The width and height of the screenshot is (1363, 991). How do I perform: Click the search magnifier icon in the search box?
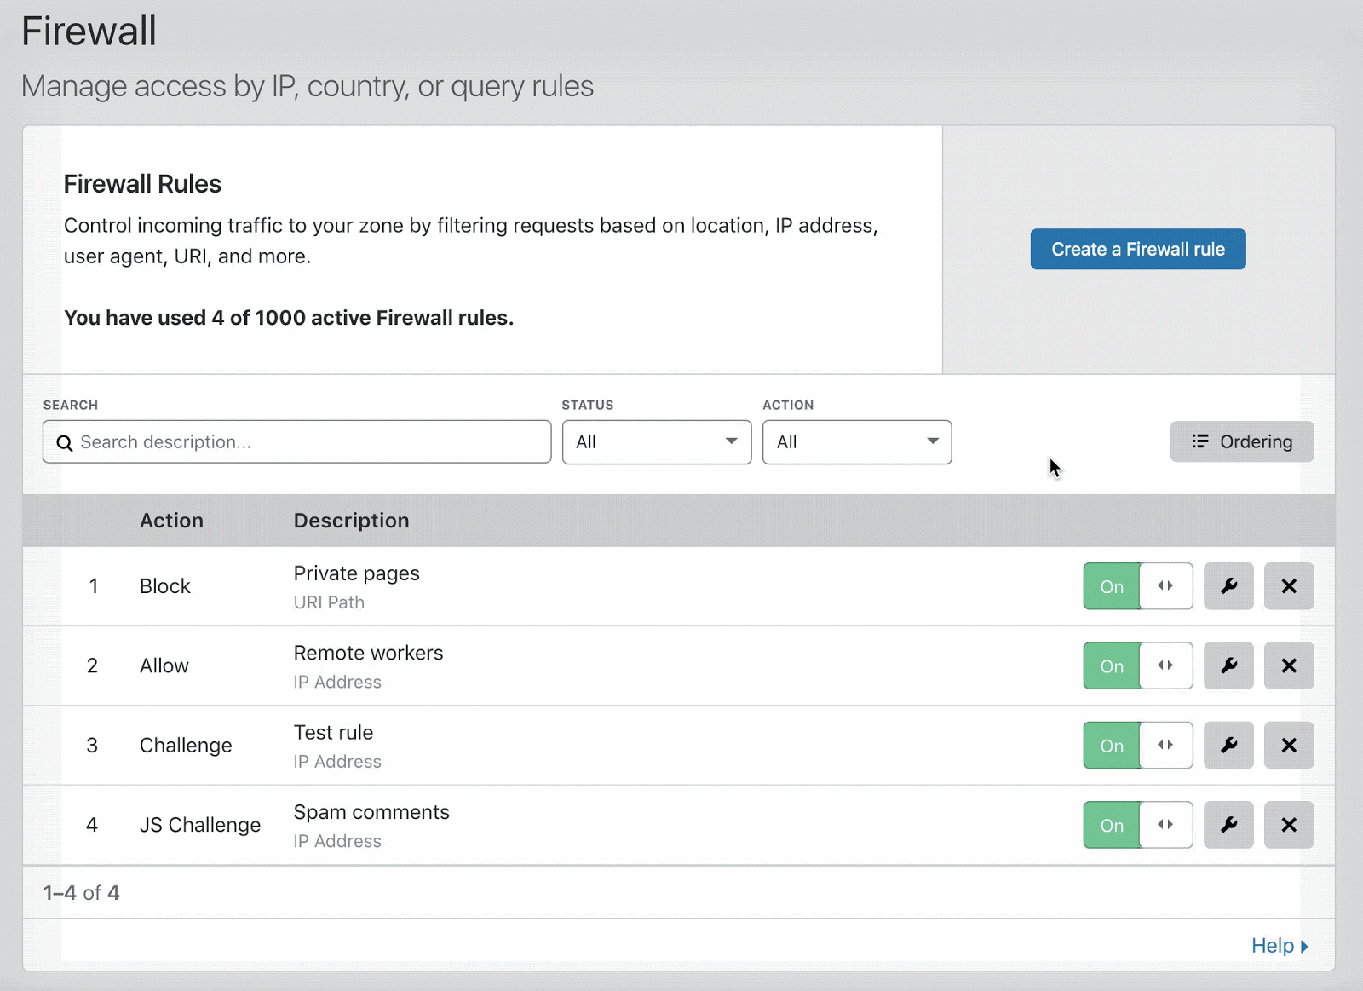tap(65, 442)
